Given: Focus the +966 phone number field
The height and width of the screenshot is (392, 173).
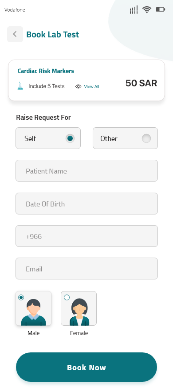Looking at the screenshot, I should (87, 236).
